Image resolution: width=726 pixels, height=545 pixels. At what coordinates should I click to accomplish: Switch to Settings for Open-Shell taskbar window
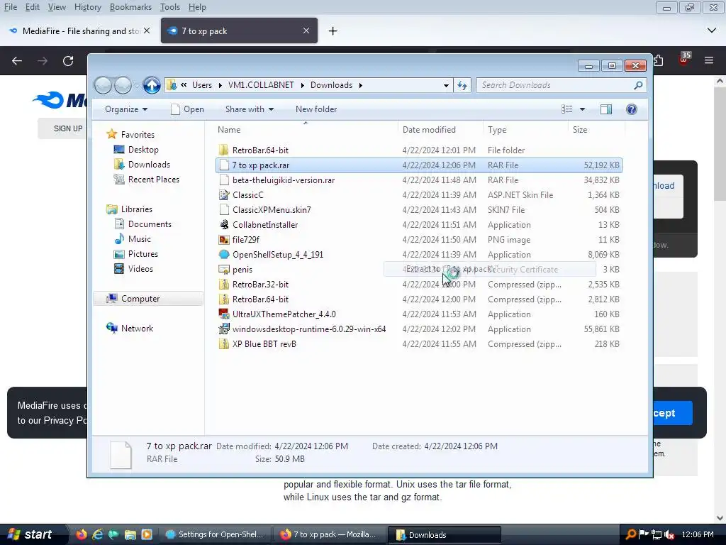(214, 535)
